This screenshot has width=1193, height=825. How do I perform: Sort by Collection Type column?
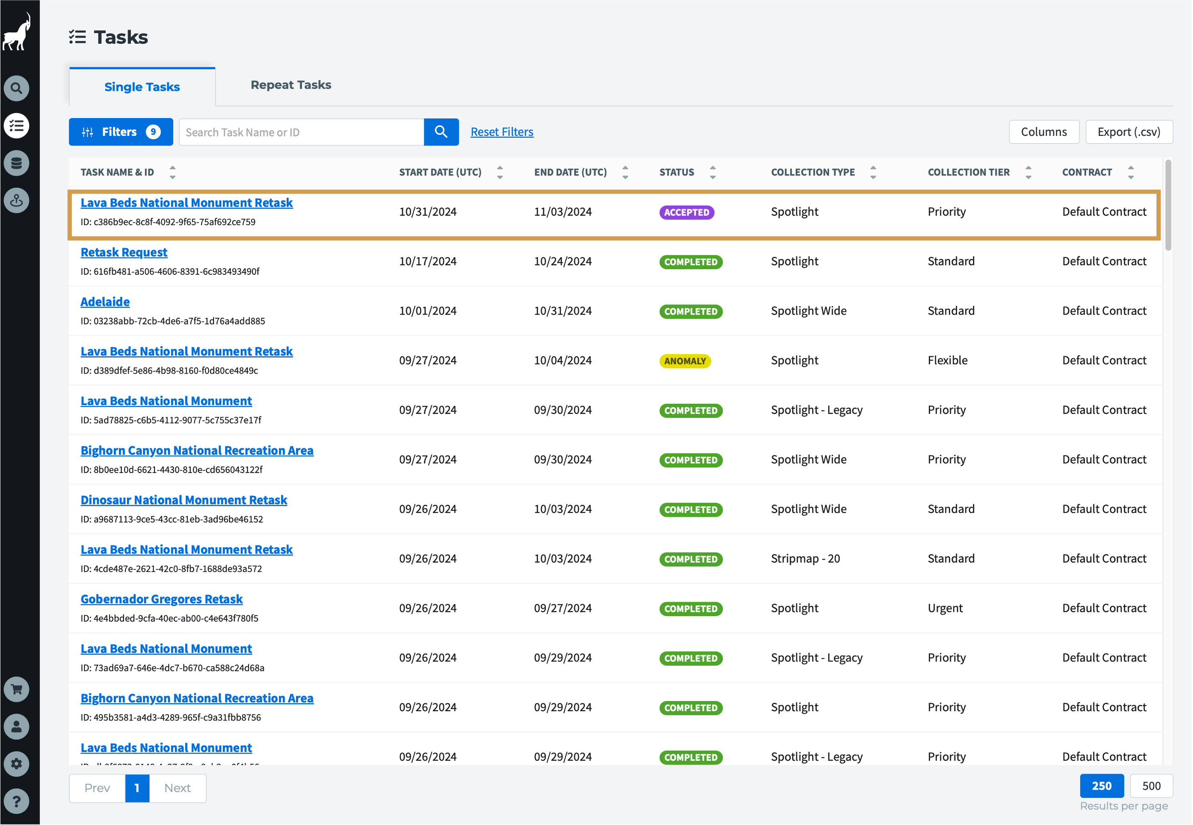874,172
